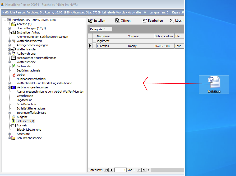Click the Waffenbesitzkarten gun icon
The image size is (236, 176).
[13, 41]
